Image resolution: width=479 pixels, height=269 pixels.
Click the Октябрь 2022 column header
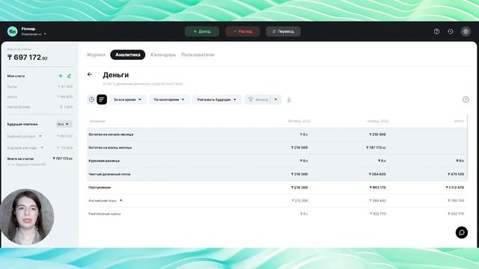[299, 121]
